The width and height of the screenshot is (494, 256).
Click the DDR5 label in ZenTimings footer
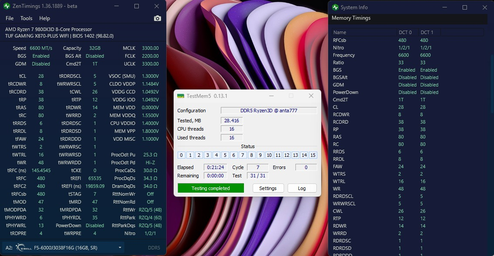tap(154, 248)
